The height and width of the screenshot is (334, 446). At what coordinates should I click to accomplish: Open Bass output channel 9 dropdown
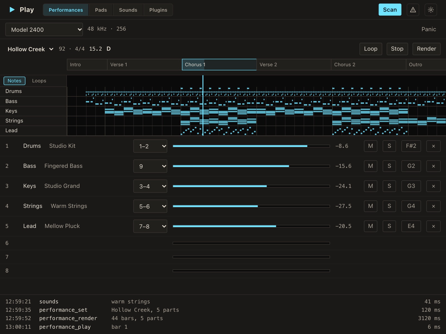150,166
